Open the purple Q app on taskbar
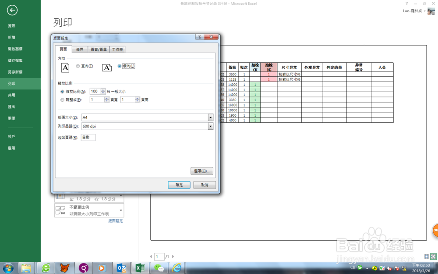The height and width of the screenshot is (274, 438). (x=84, y=268)
